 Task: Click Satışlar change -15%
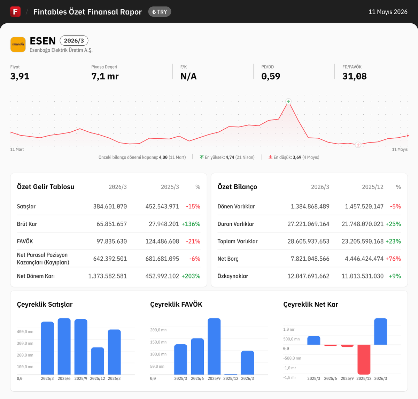193,206
